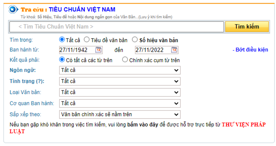Open the "Cơ quan Ban hành" dropdown
This screenshot has height=146, width=276.
click(x=120, y=103)
